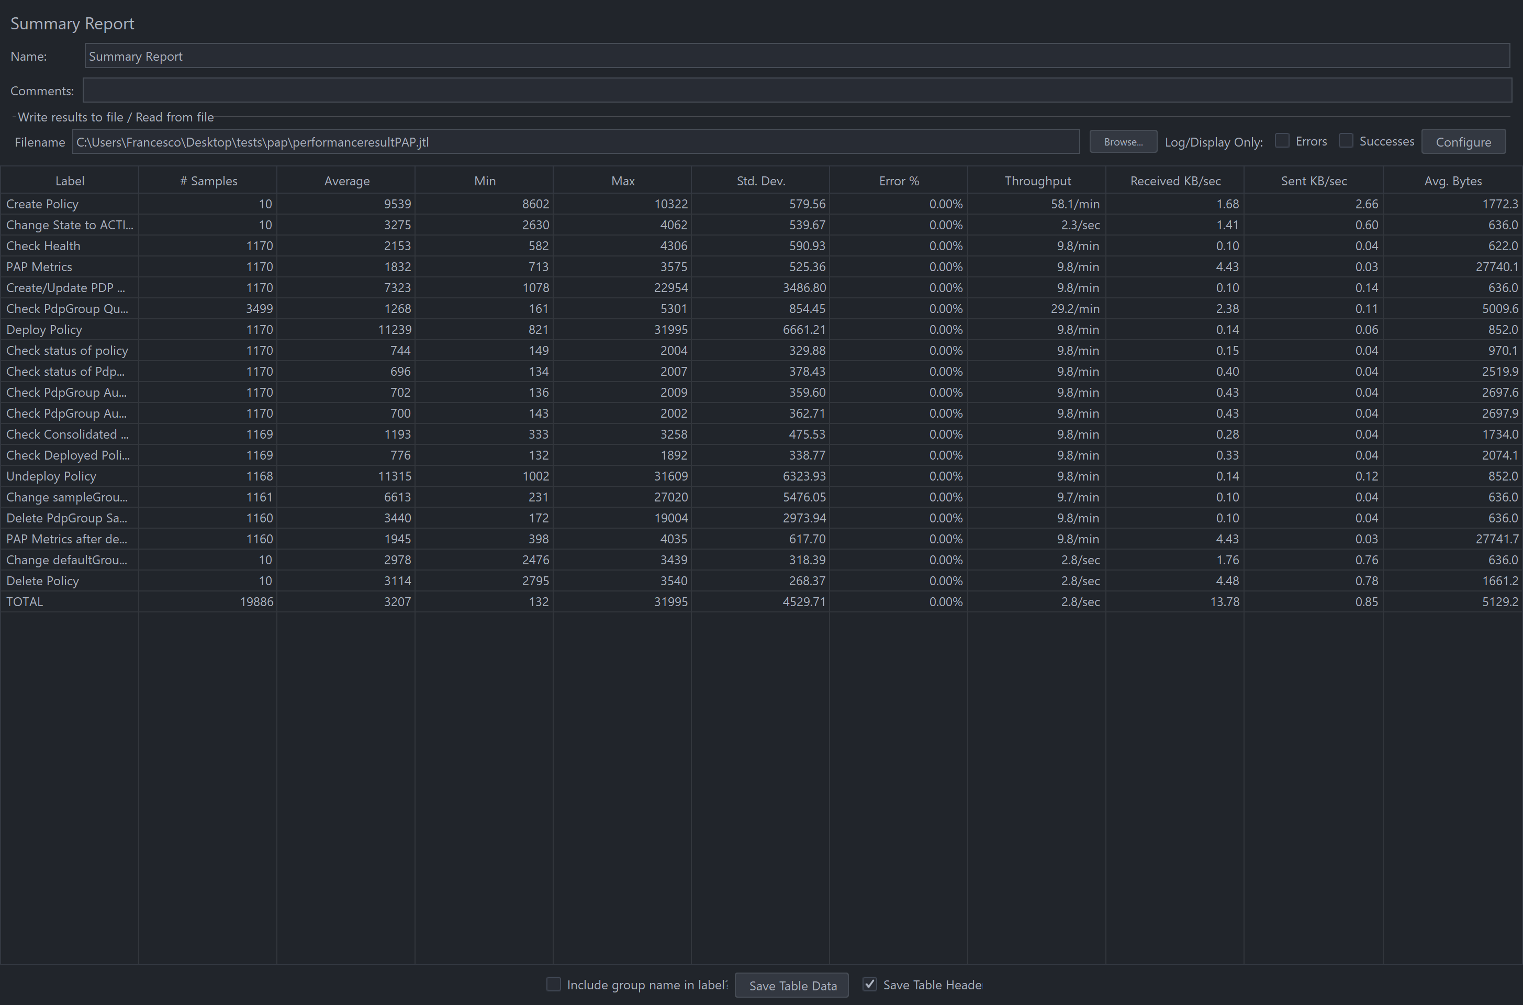Screen dimensions: 1523x1005
Task: Sort by the Std. Dev. column header
Action: 760,181
